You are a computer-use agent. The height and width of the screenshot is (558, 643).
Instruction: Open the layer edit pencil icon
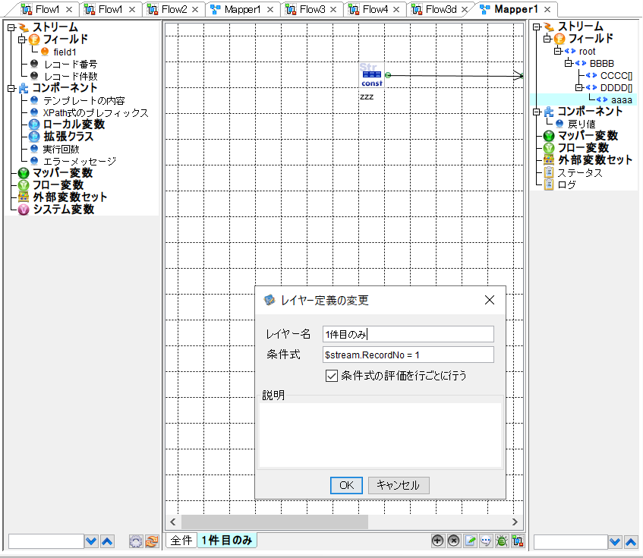[x=470, y=541]
